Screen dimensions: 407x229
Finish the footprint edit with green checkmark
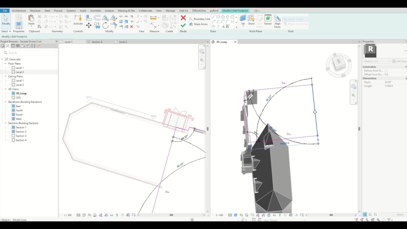[x=183, y=25]
